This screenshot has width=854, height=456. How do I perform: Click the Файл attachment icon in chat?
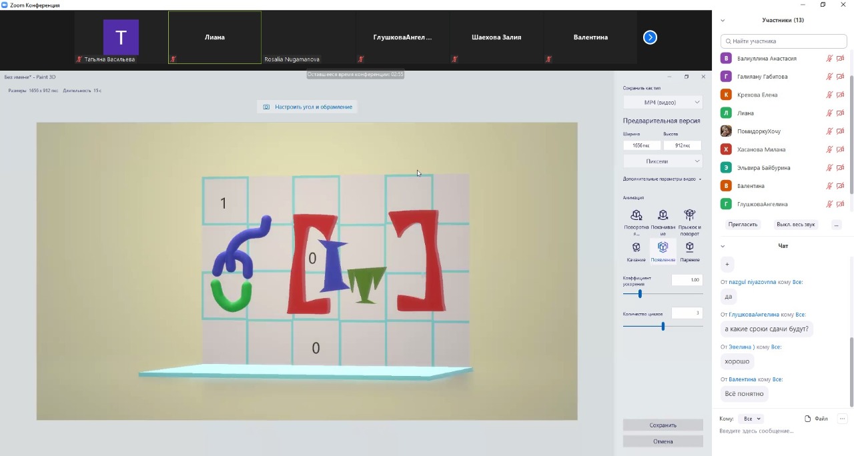pyautogui.click(x=808, y=419)
